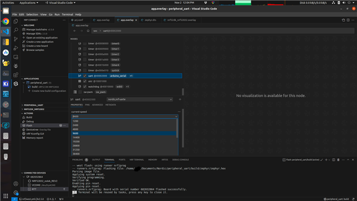Viewport: 357px width, 201px height.
Task: Enable the timer2 node checkbox
Action: tap(85, 54)
